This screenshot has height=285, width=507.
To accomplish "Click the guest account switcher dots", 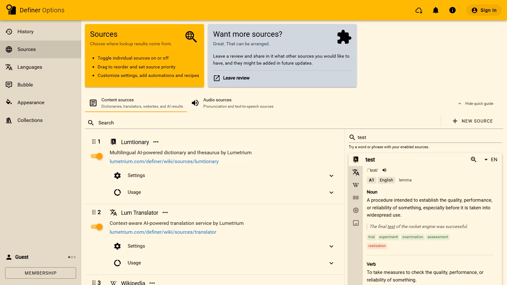I will pos(72,257).
